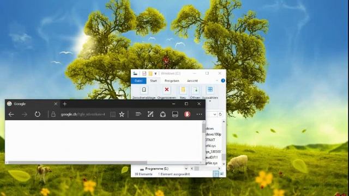Click Edge vertical scrollbar thumb

pos(203,128)
